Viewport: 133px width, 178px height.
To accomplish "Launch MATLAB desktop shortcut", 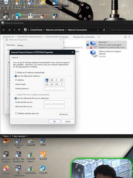I will [x=43, y=16].
